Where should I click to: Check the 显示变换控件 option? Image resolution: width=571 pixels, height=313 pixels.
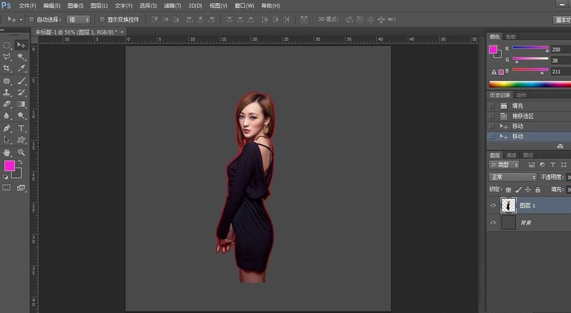tap(102, 19)
